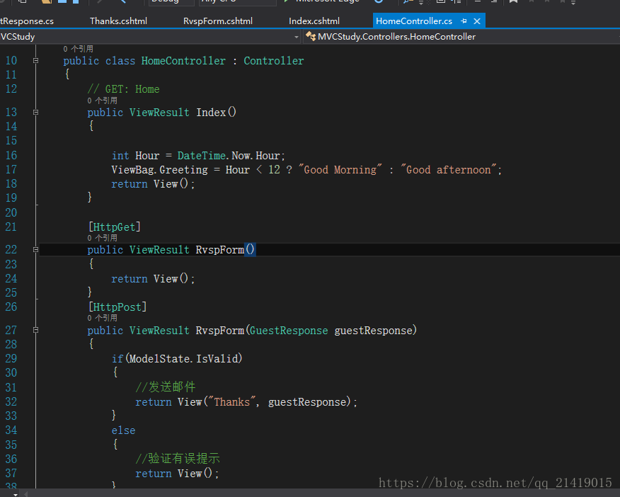Viewport: 620px width, 497px height.
Task: Open the zoom level dropdown at the bottom left
Action: pos(16,494)
